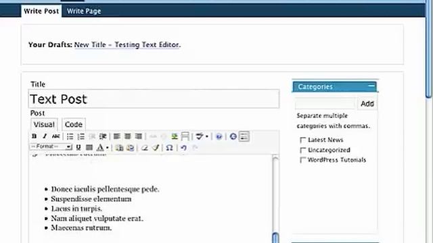Open the Format dropdown

pyautogui.click(x=51, y=147)
